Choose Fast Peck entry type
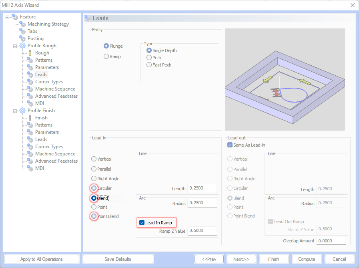This screenshot has width=359, height=268. [x=149, y=65]
